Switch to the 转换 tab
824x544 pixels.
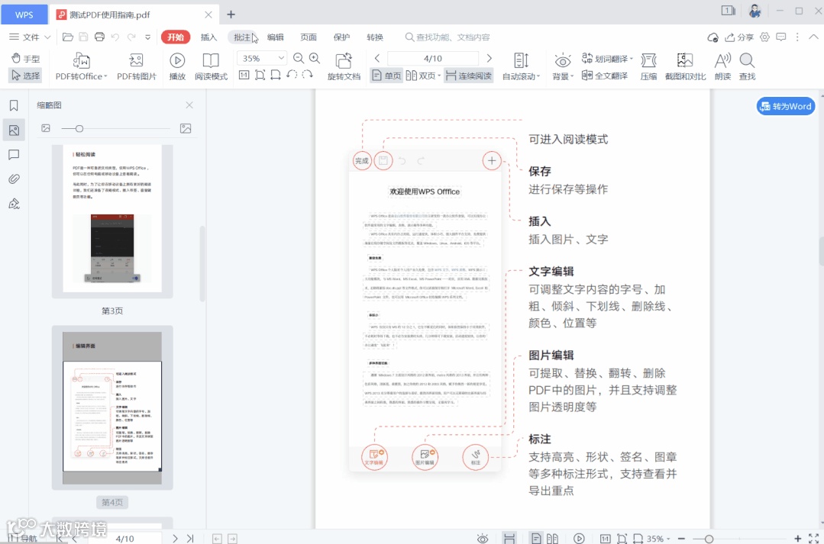point(375,37)
